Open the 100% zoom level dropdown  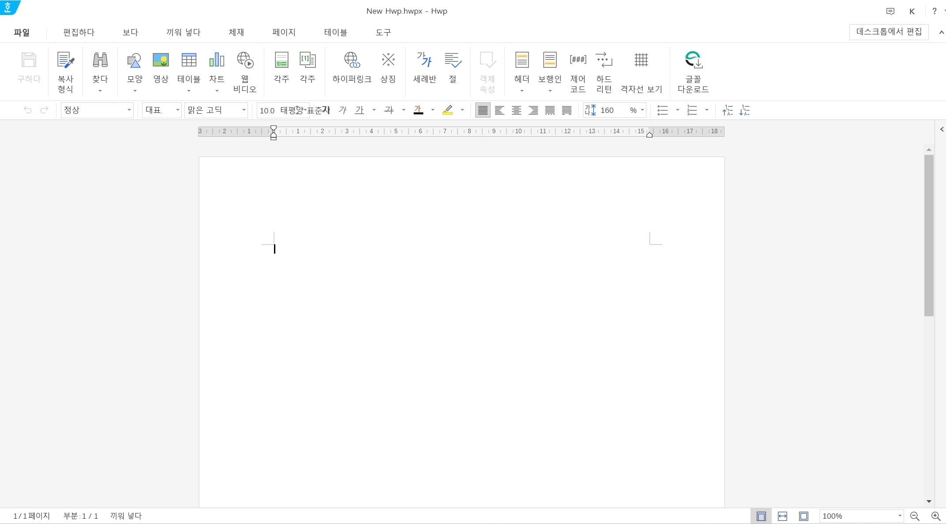click(861, 516)
